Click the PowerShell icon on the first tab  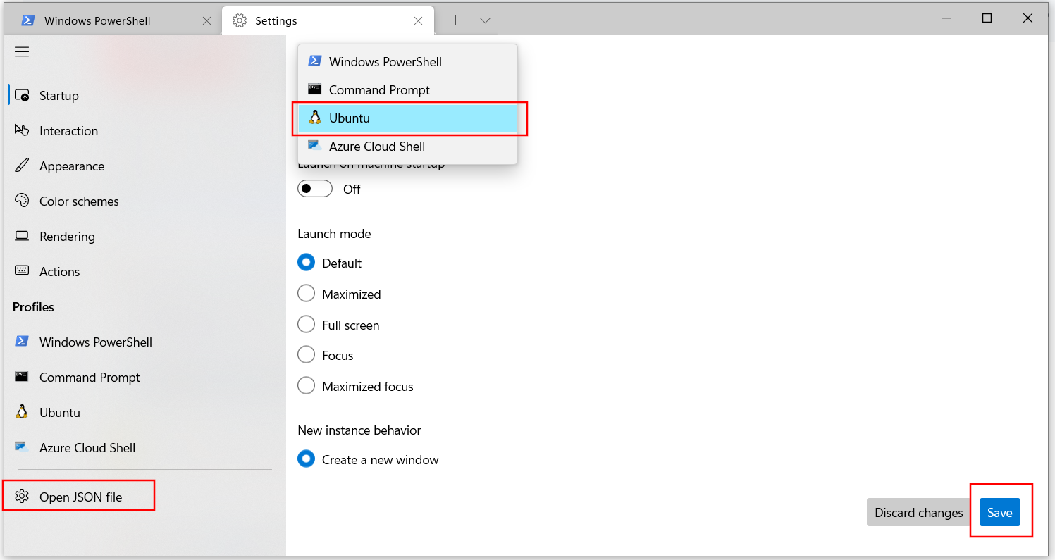point(28,20)
